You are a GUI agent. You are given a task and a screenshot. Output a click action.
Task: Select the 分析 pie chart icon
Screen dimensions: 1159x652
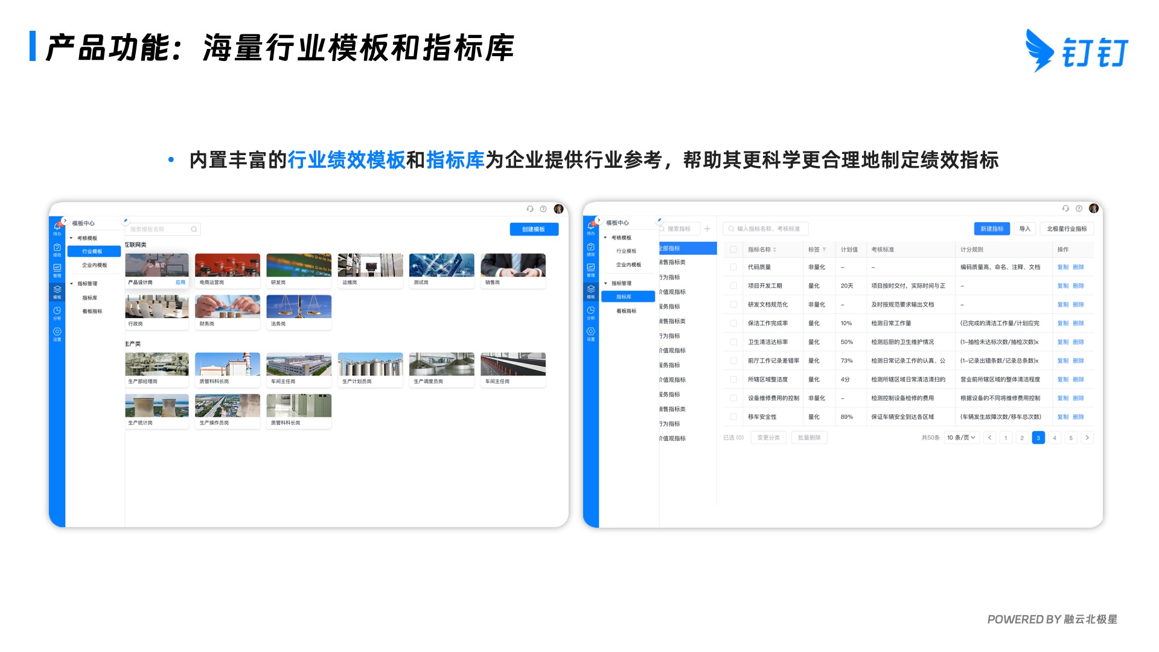tap(57, 310)
